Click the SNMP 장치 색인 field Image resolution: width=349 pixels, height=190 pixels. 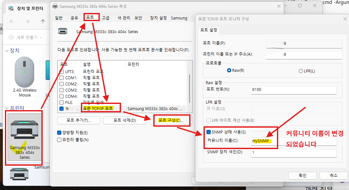(294, 153)
